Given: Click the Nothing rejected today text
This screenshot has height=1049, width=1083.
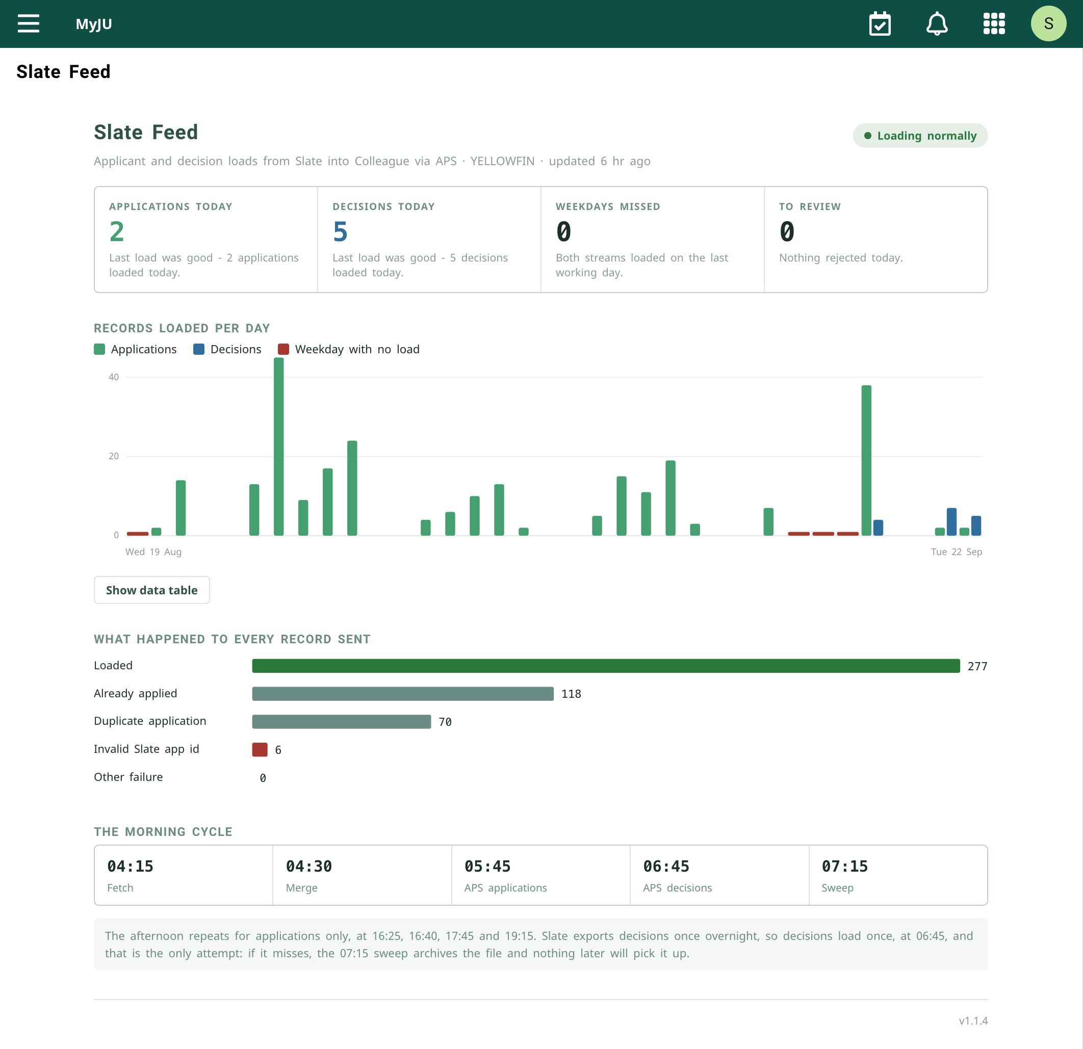Looking at the screenshot, I should coord(841,258).
